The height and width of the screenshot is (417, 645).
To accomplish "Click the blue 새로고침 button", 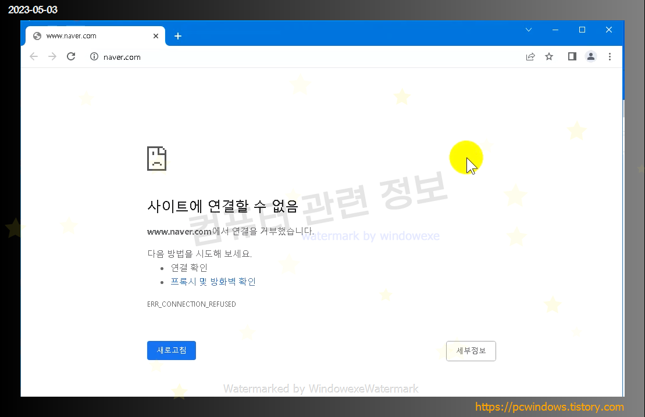I will pos(172,350).
